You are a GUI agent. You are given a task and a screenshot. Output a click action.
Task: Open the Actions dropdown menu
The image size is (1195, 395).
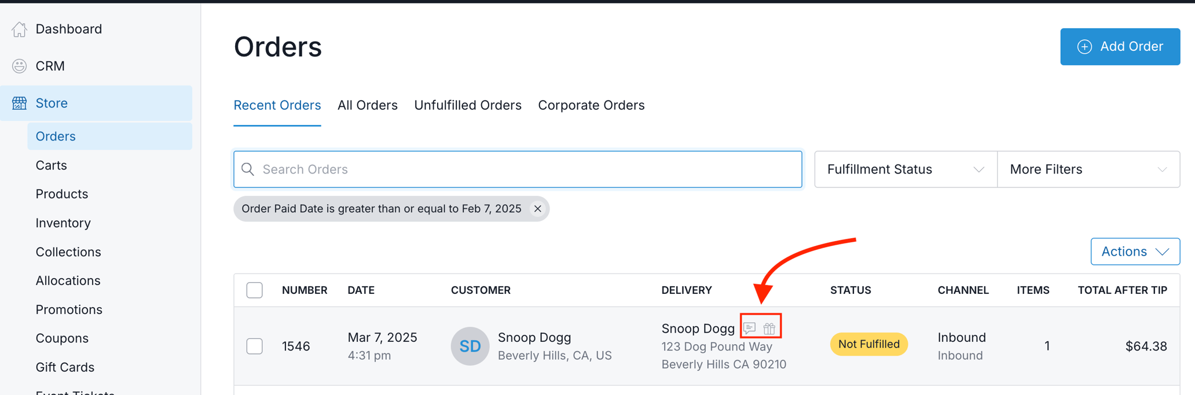tap(1135, 252)
